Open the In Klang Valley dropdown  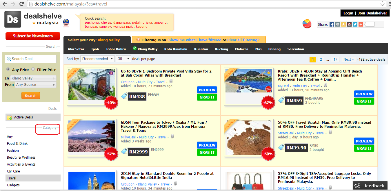[33, 78]
